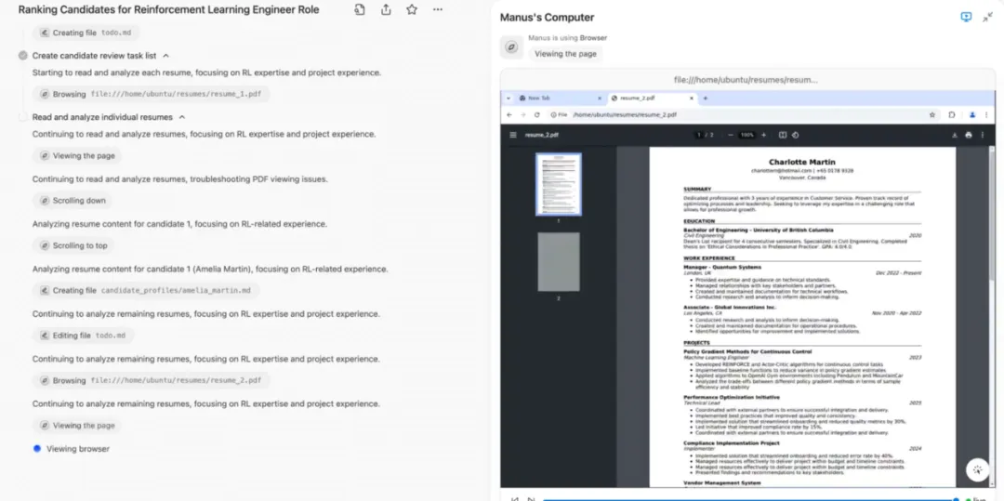Viewport: 1004px width, 501px height.
Task: Open a new browser tab with plus
Action: 706,98
